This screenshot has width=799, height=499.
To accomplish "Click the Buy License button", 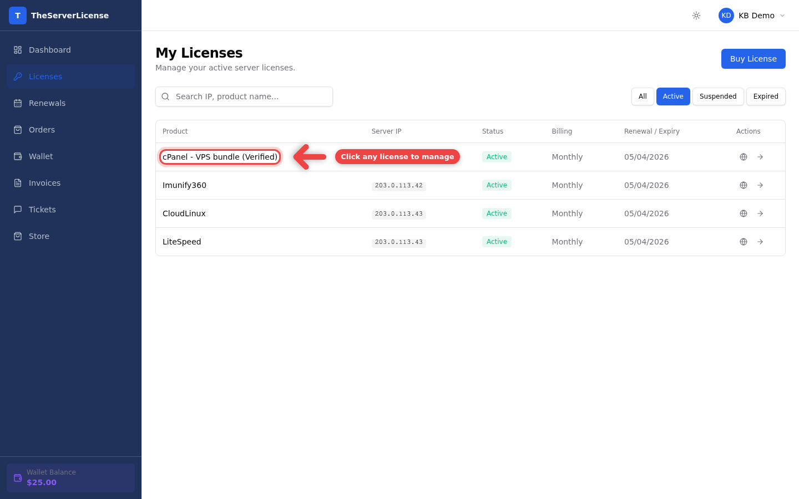I will [x=754, y=59].
